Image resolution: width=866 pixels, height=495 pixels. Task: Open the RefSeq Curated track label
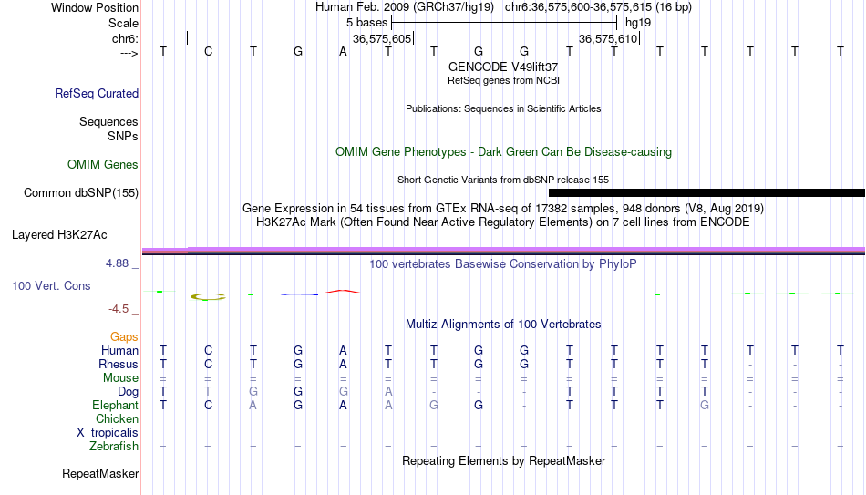point(97,93)
